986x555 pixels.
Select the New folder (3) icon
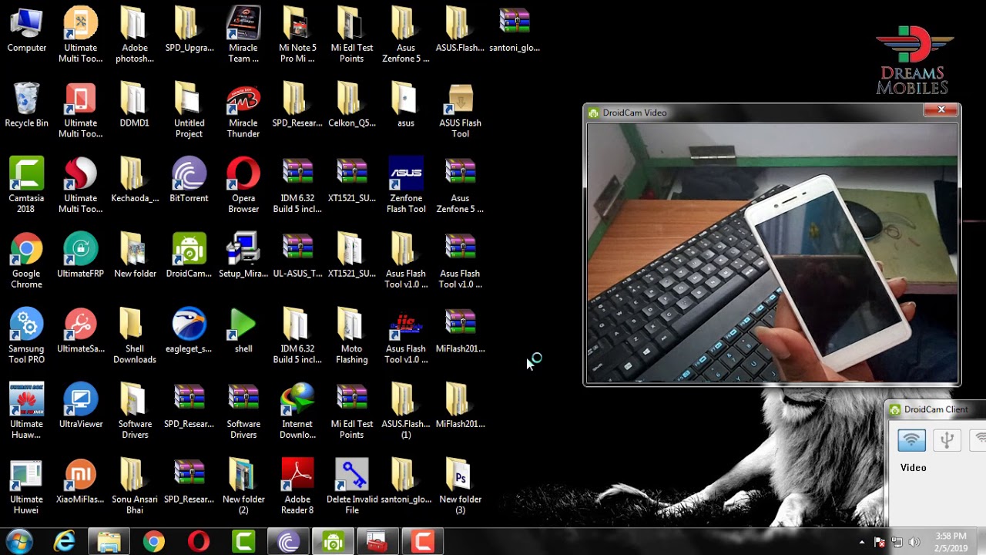tap(460, 486)
